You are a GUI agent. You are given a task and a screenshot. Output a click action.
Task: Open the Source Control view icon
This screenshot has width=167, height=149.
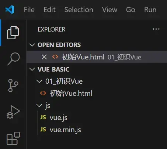click(13, 86)
